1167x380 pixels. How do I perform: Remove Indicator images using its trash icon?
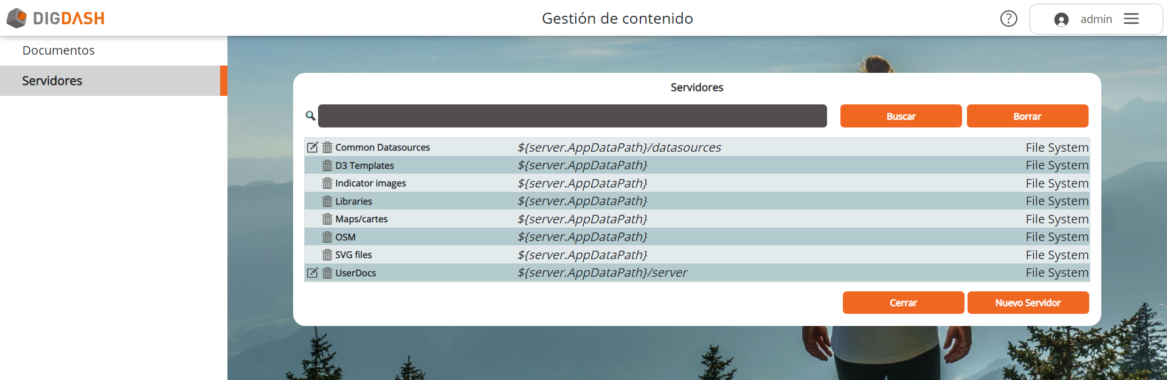pyautogui.click(x=327, y=183)
